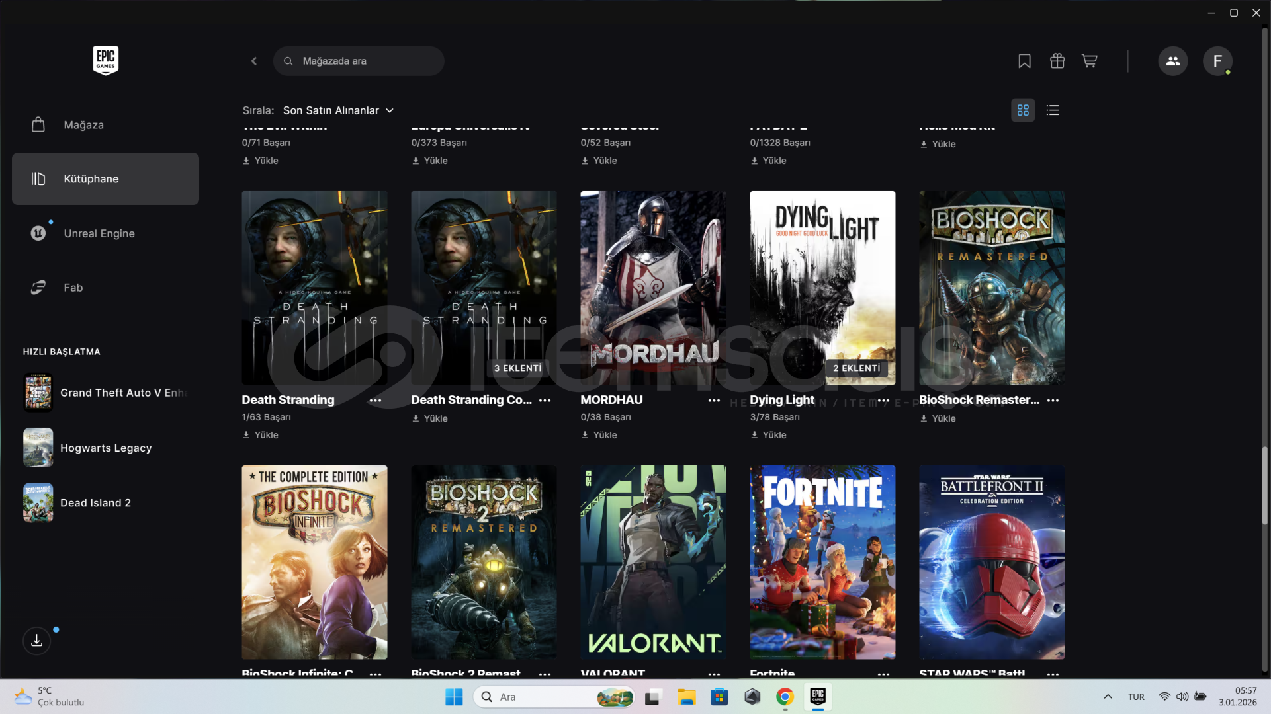
Task: Open the friends list icon
Action: (x=1172, y=61)
